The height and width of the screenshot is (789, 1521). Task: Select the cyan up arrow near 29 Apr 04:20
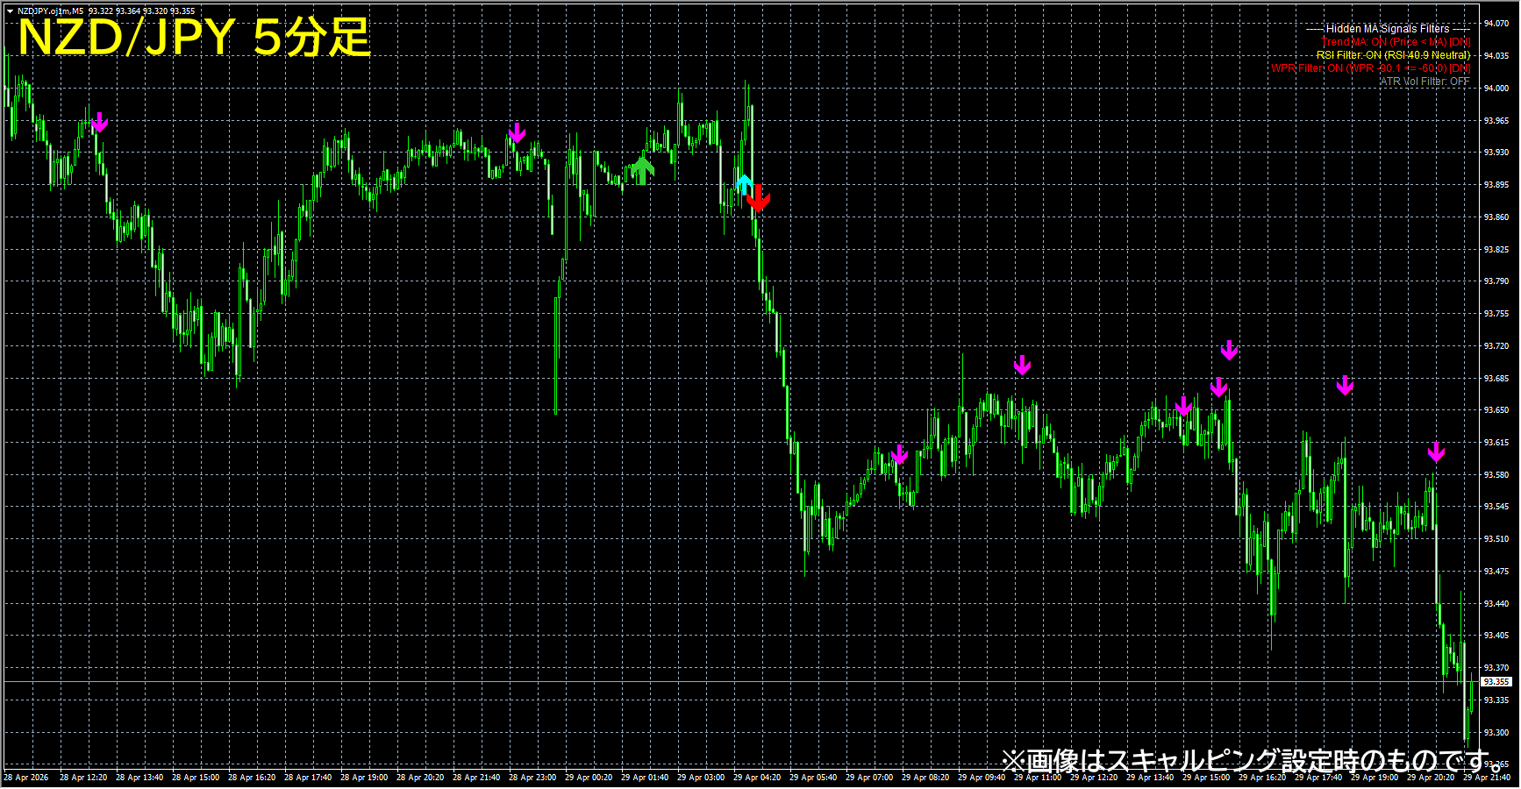coord(744,184)
